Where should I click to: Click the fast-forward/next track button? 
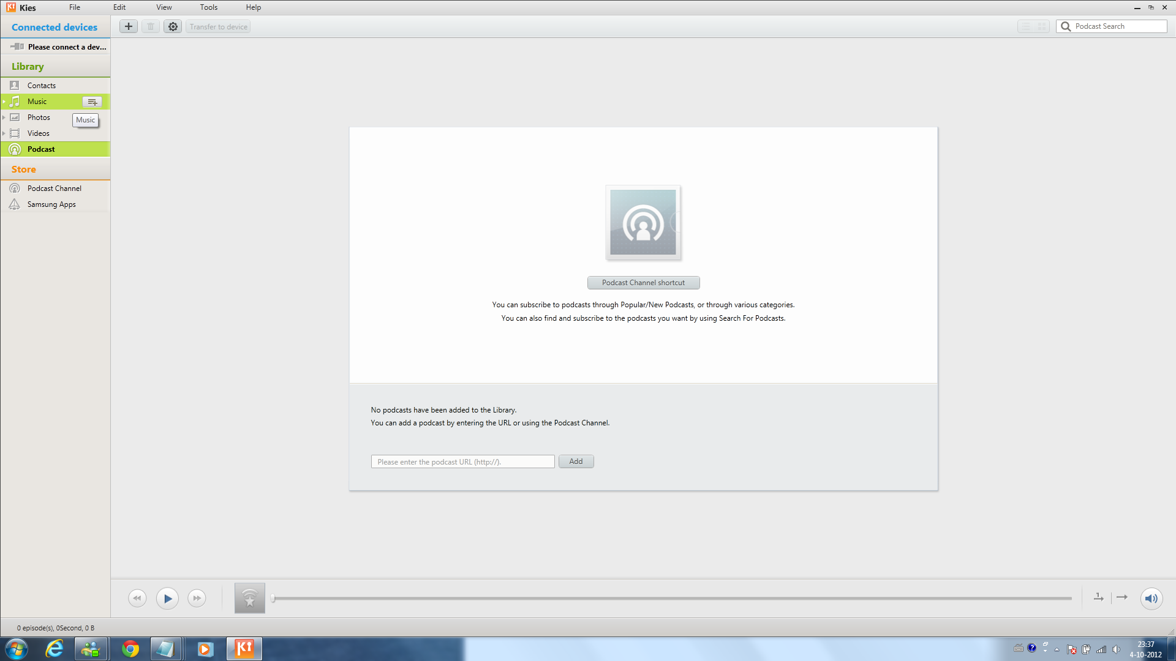[x=197, y=598]
